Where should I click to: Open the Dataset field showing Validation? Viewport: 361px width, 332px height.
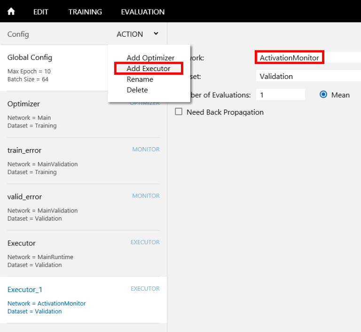pos(308,76)
